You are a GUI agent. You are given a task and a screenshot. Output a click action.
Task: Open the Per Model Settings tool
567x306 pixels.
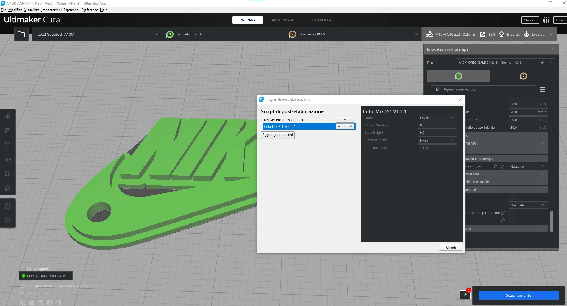pos(8,174)
